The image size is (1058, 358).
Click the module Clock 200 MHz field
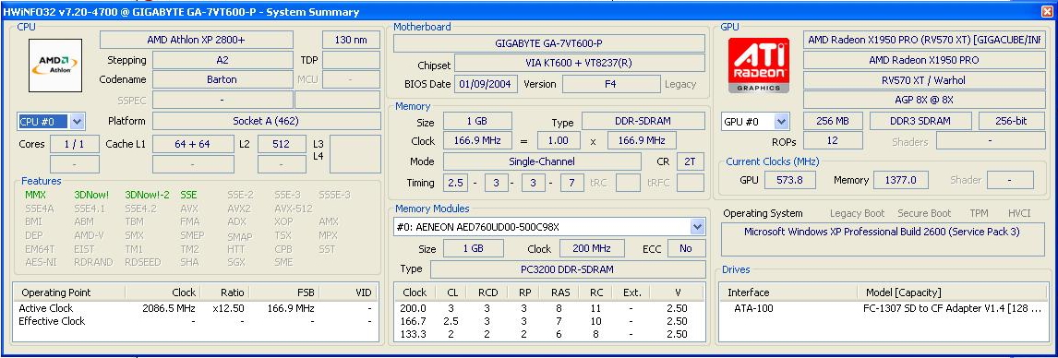(591, 248)
